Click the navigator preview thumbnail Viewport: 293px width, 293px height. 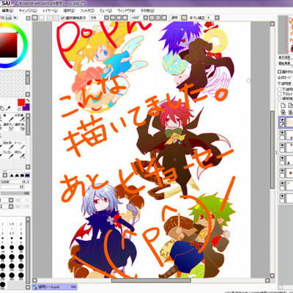point(289,35)
